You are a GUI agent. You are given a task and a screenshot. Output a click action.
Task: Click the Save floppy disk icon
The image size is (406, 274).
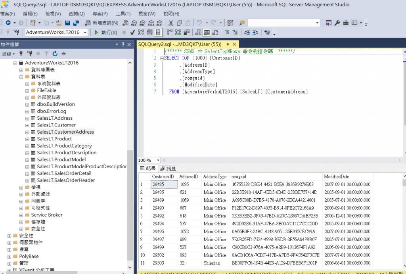67,23
